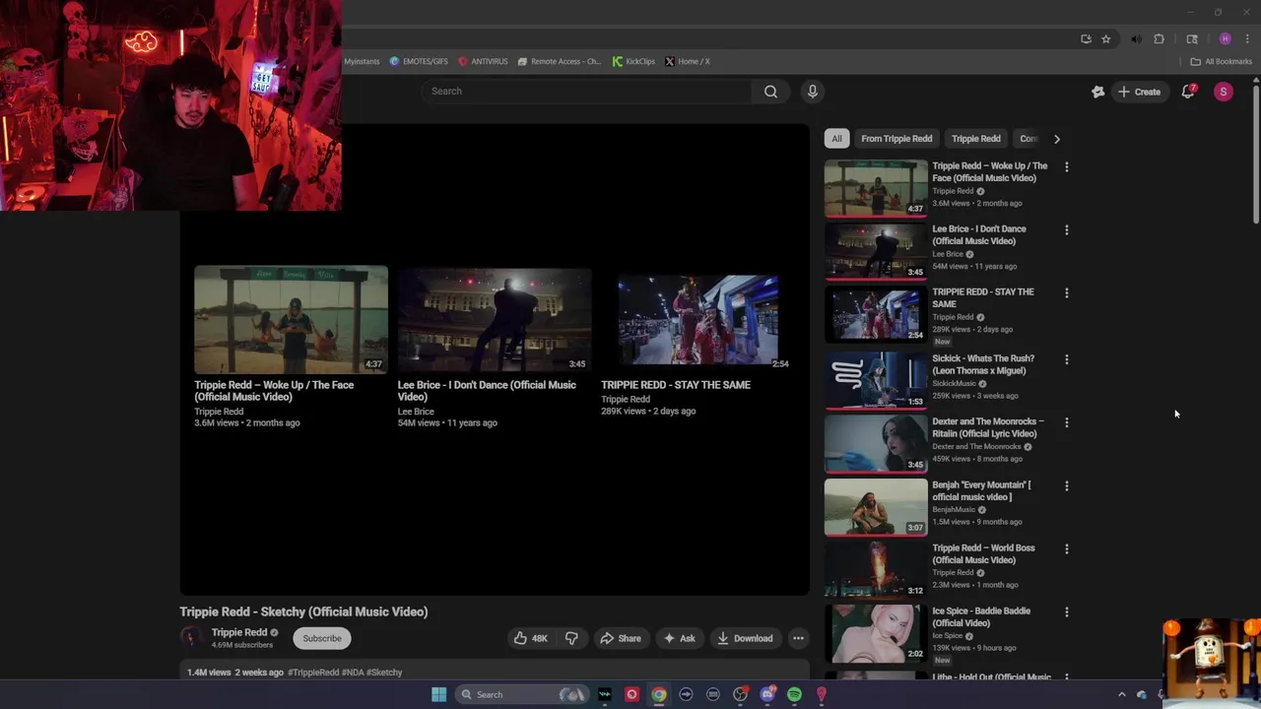The width and height of the screenshot is (1261, 709).
Task: Click the Create button
Action: pos(1139,92)
